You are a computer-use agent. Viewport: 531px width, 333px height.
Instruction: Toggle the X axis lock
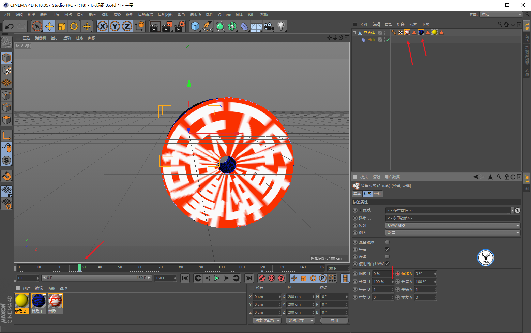click(x=103, y=26)
